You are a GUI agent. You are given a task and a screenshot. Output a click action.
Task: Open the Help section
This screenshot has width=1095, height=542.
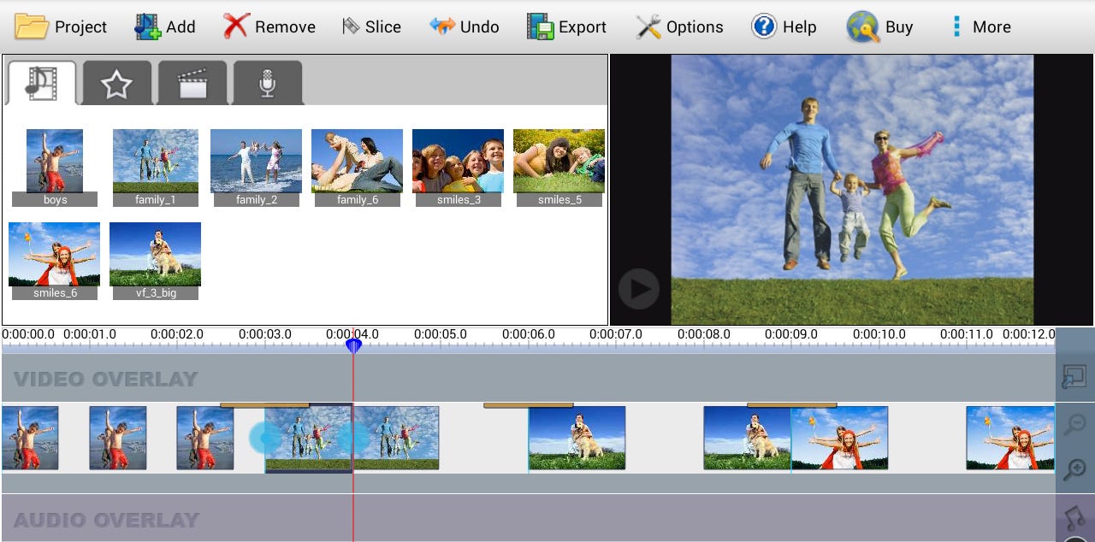pyautogui.click(x=784, y=27)
